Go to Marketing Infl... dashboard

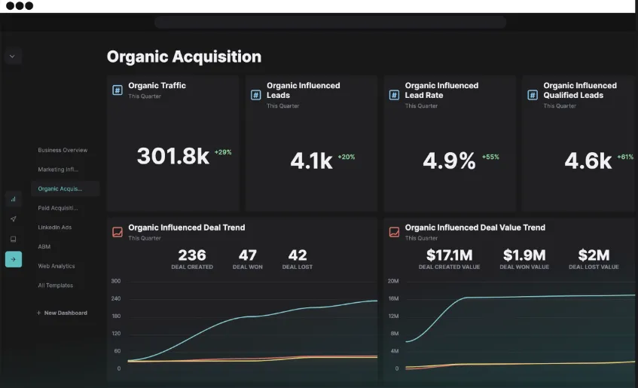[58, 170]
